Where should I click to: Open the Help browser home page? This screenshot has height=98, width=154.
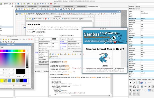(33, 19)
